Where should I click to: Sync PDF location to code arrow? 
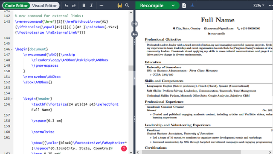(x=135, y=34)
